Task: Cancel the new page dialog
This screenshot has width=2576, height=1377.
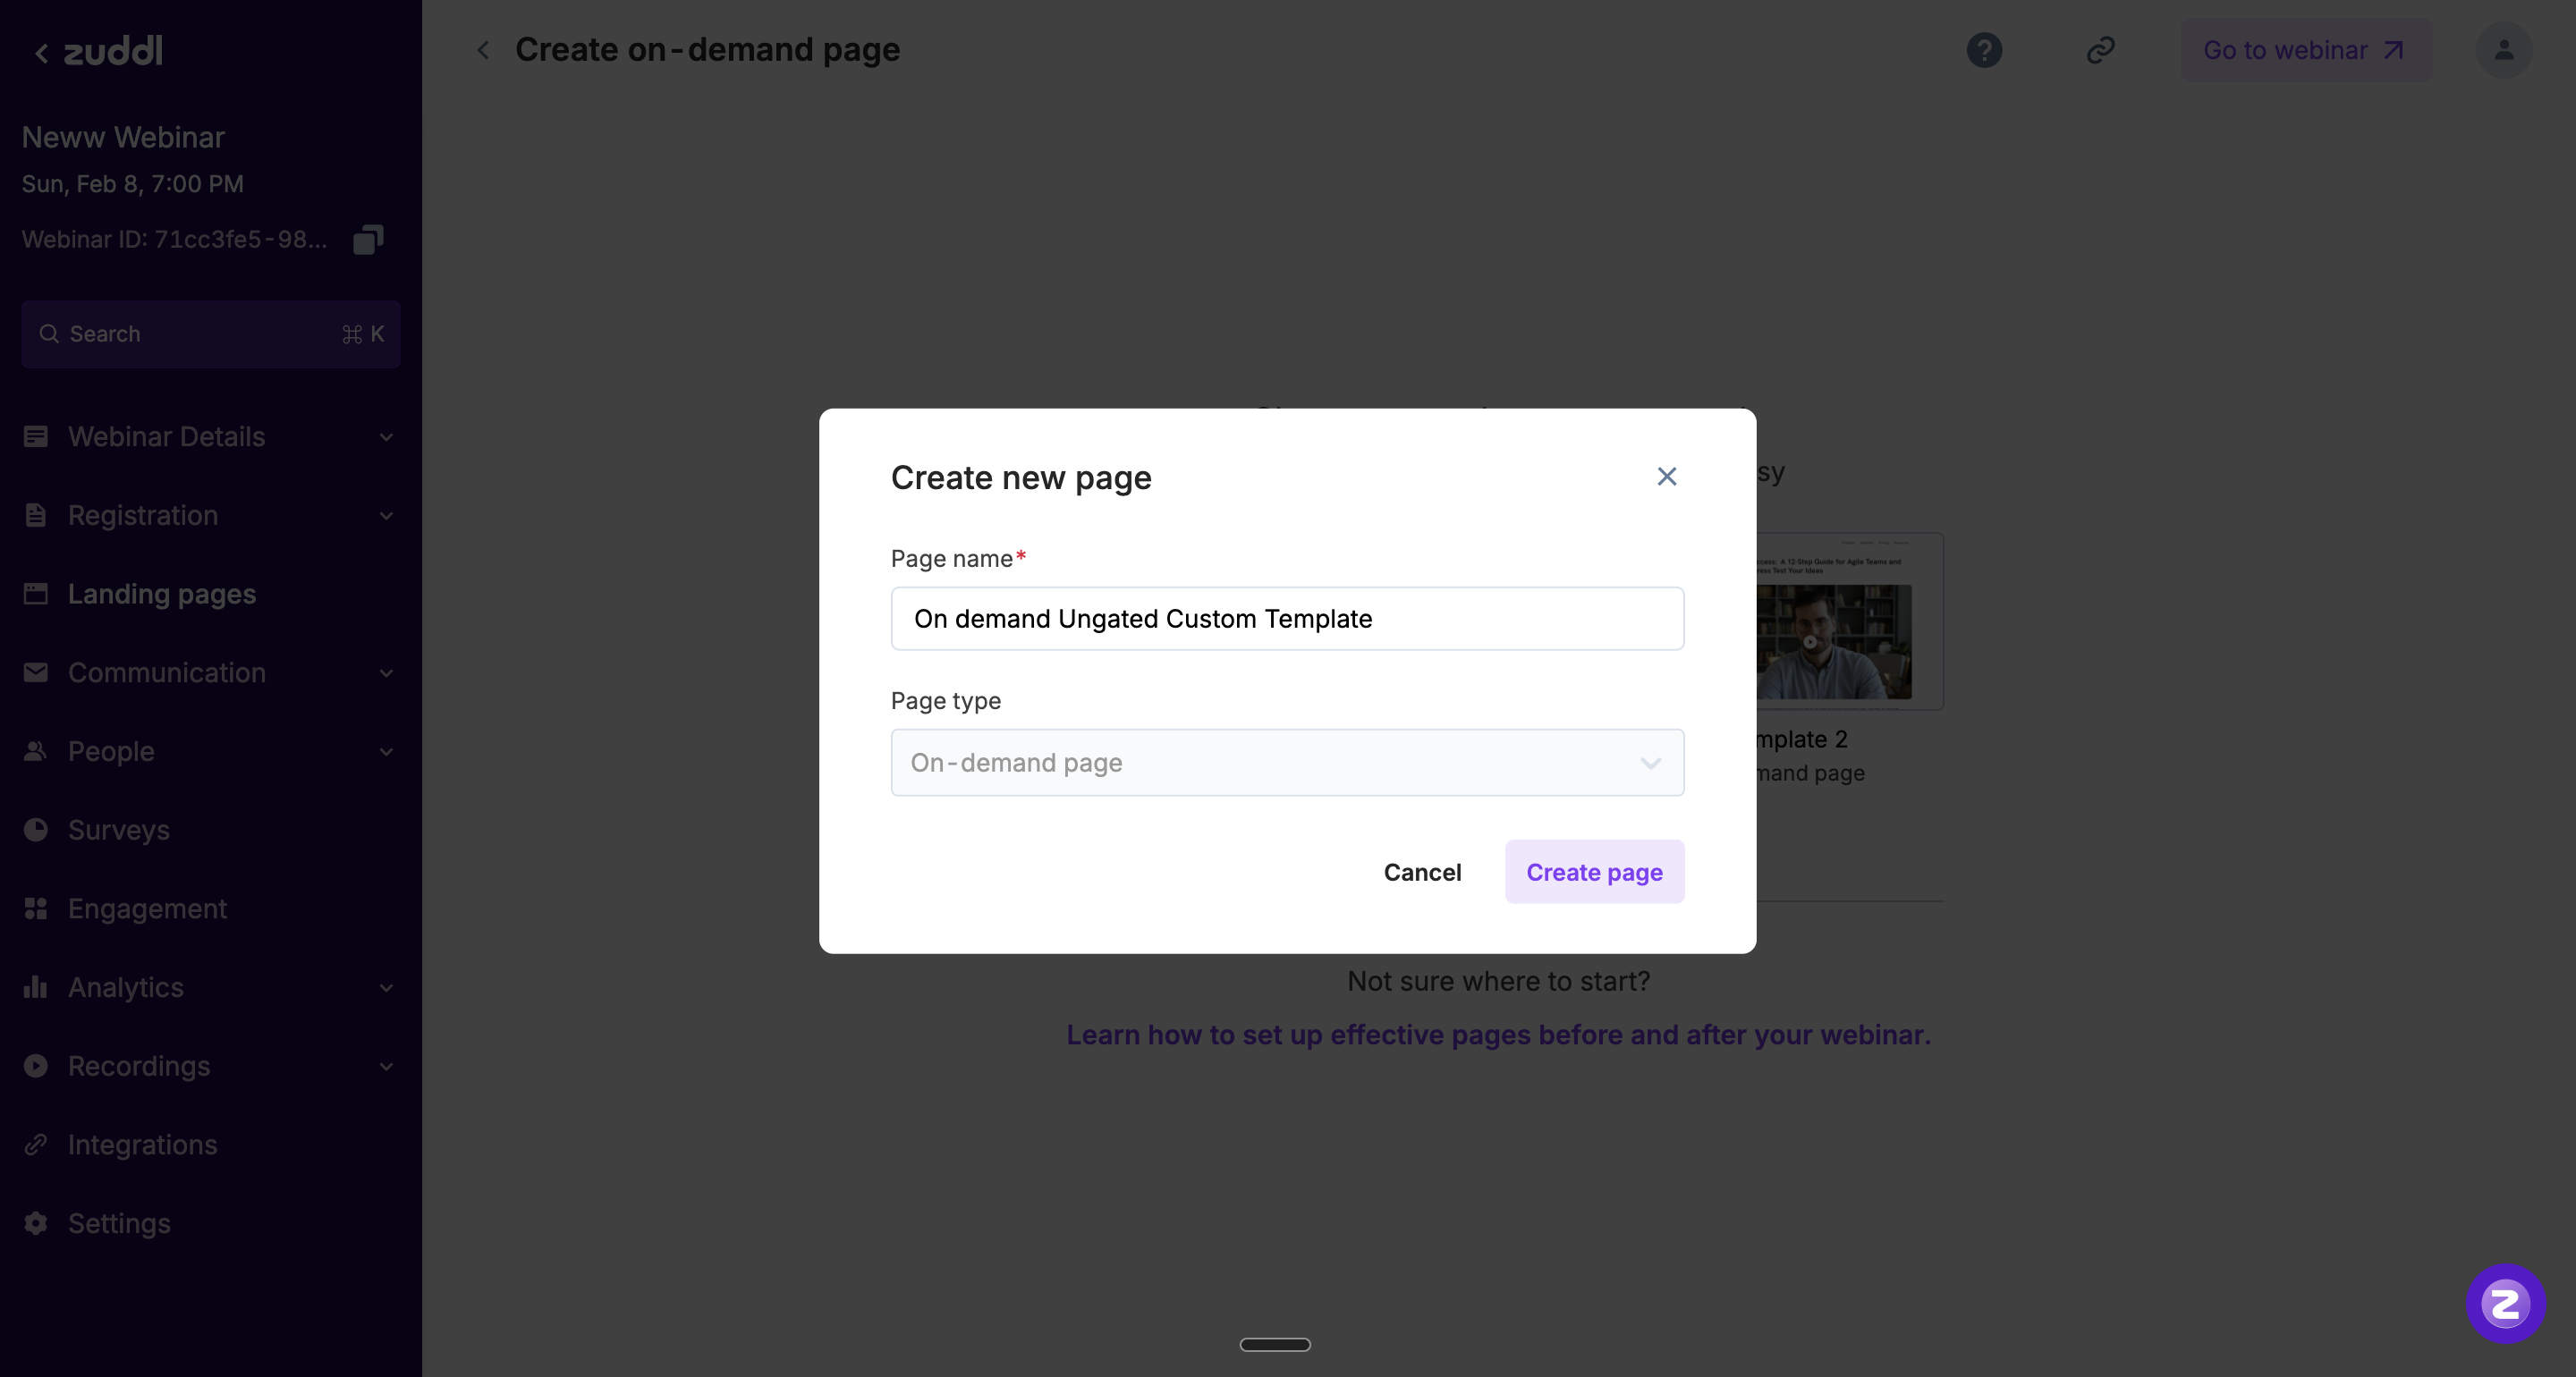Action: [1422, 872]
